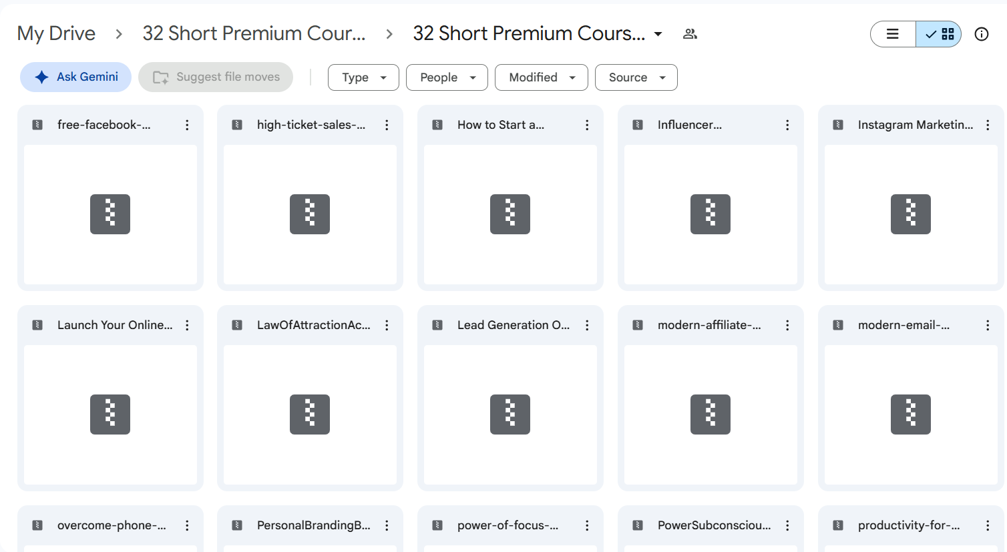This screenshot has width=1007, height=552.
Task: Select How to Start a... zip thumbnail
Action: (x=510, y=214)
